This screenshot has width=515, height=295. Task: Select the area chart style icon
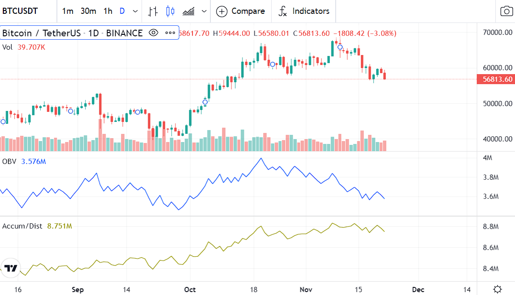pos(189,11)
